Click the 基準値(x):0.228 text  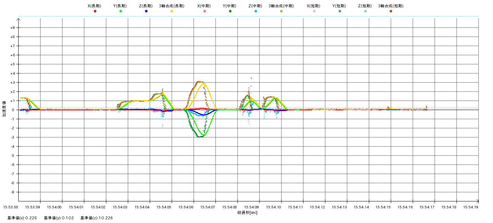pos(22,218)
